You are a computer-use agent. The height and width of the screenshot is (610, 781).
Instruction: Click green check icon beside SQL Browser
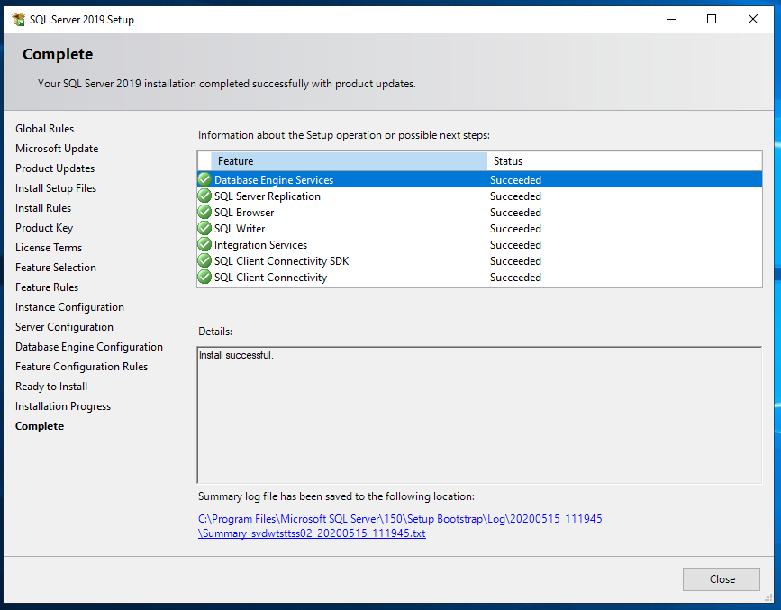(204, 213)
